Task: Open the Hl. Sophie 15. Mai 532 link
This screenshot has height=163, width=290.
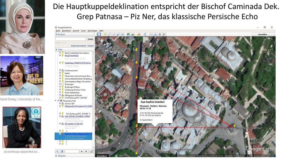Action: [x=74, y=124]
